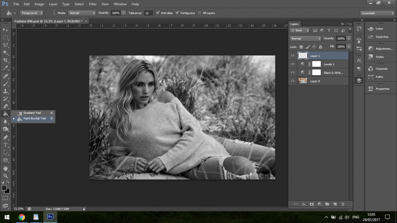Toggle the Anti-alias checkbox
The image size is (397, 223).
pyautogui.click(x=158, y=13)
